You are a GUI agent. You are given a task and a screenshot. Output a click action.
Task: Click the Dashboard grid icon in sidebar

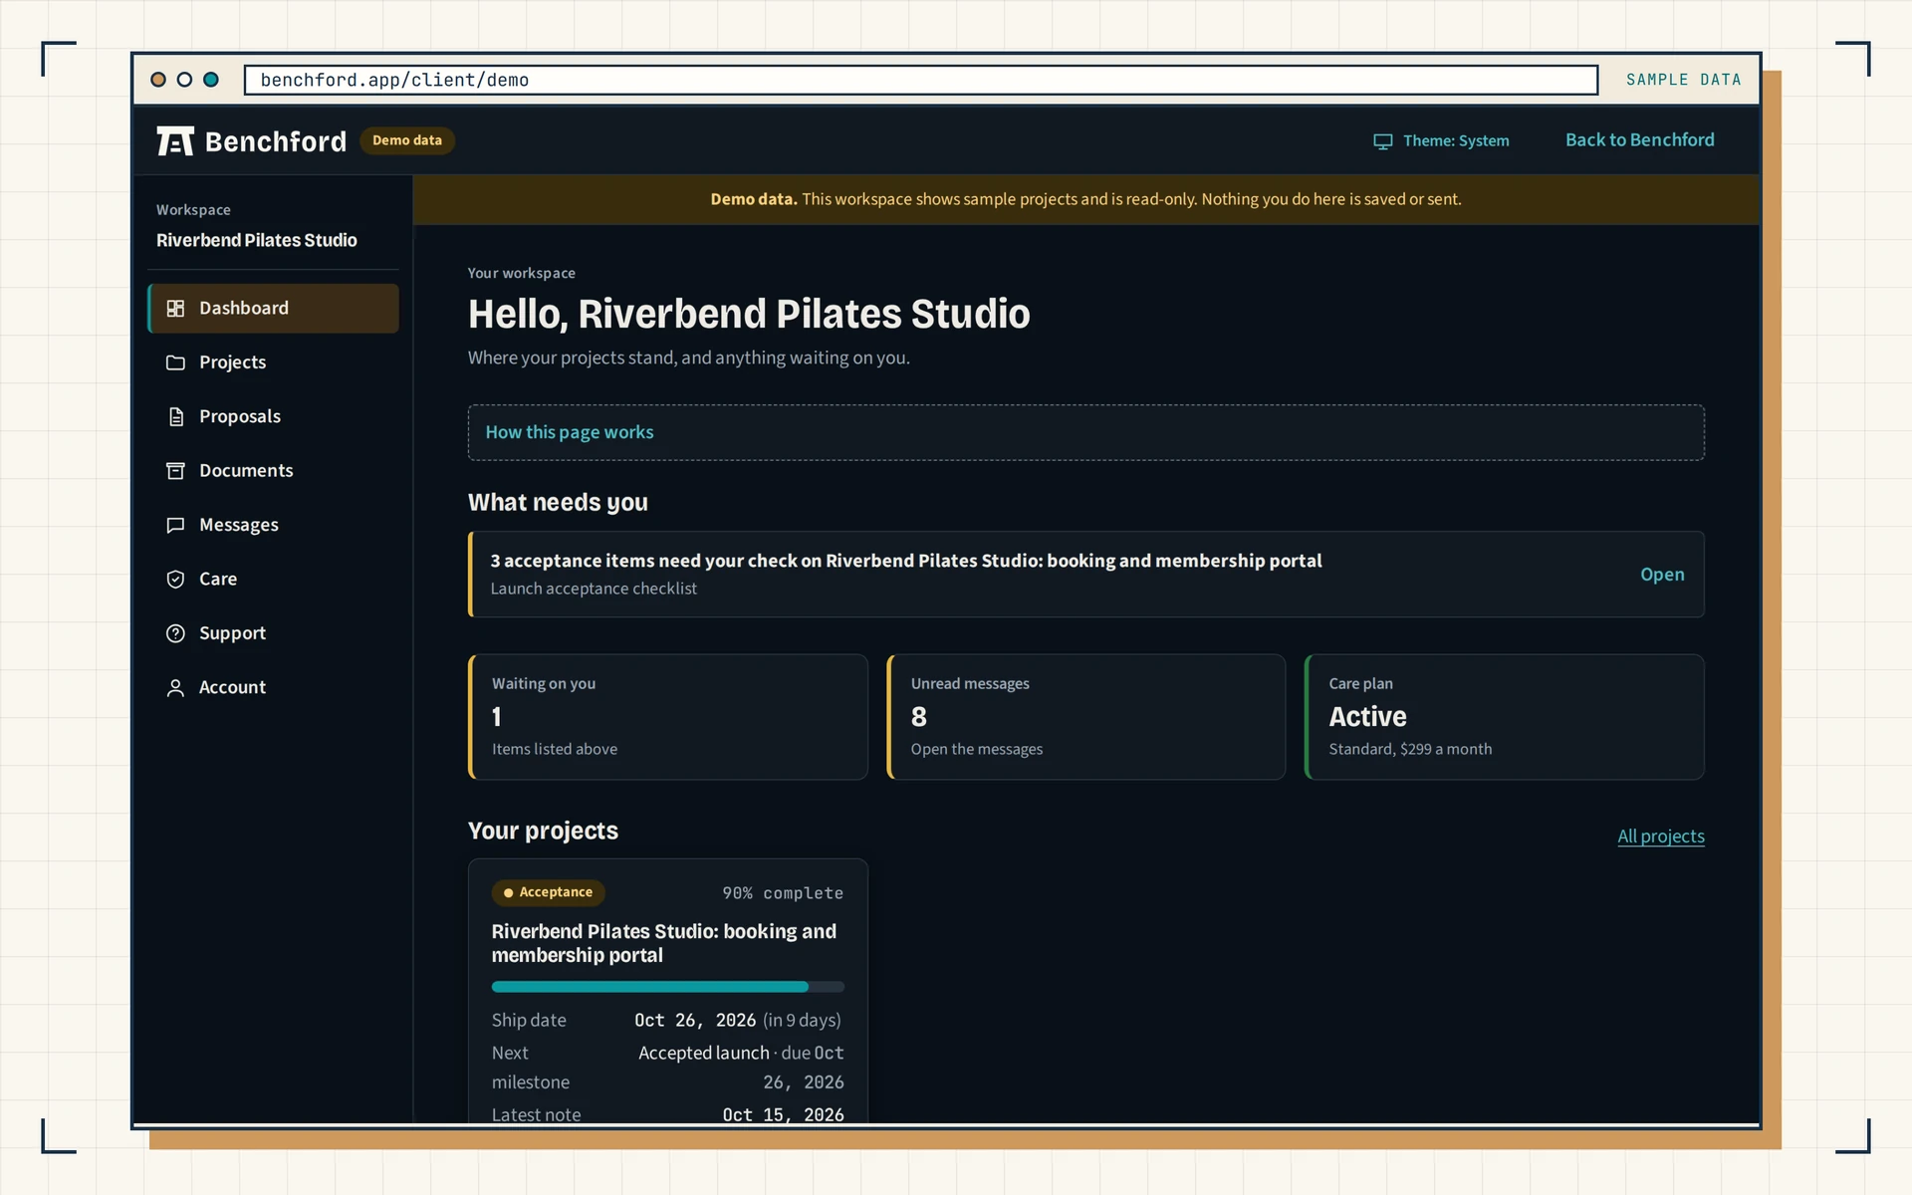[x=175, y=309]
